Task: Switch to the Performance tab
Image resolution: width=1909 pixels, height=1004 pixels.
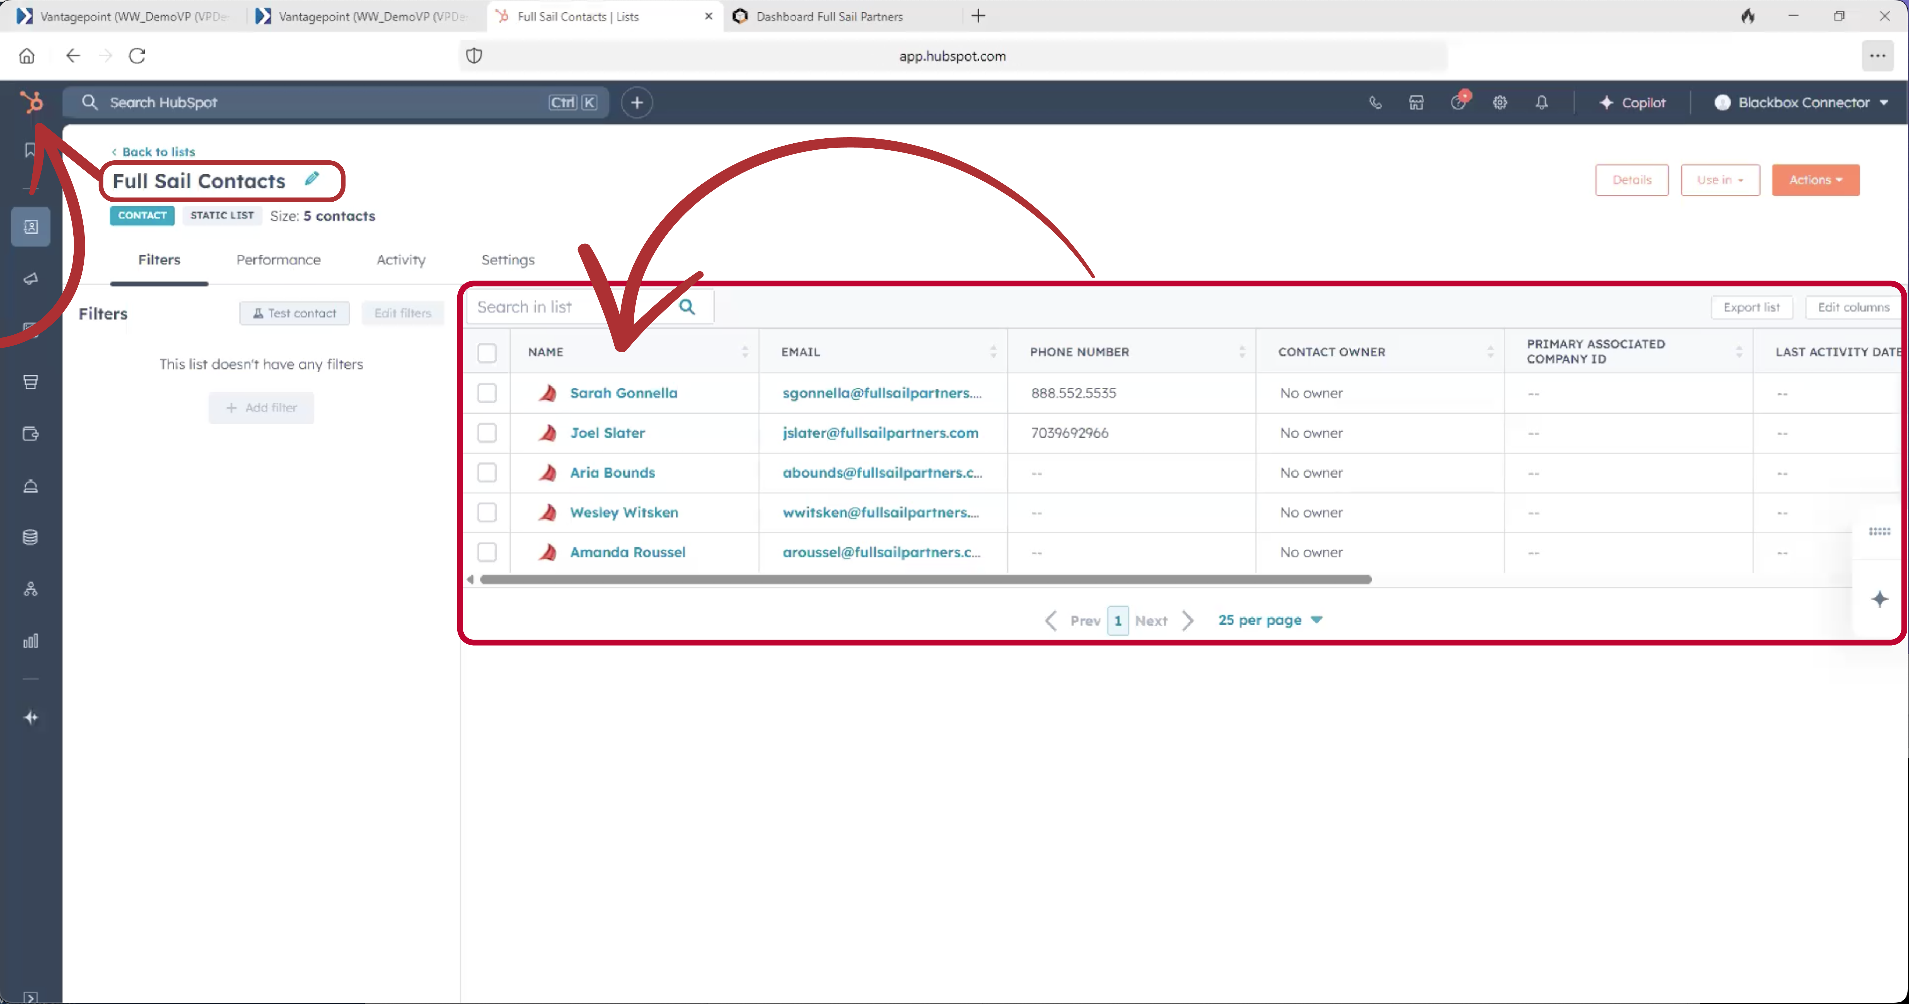Action: coord(278,260)
